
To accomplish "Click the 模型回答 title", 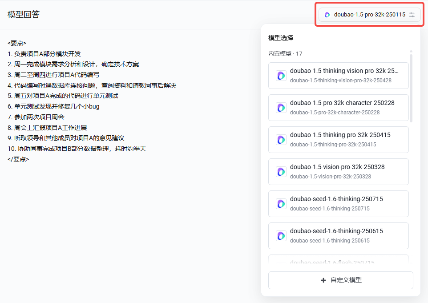I will point(24,15).
